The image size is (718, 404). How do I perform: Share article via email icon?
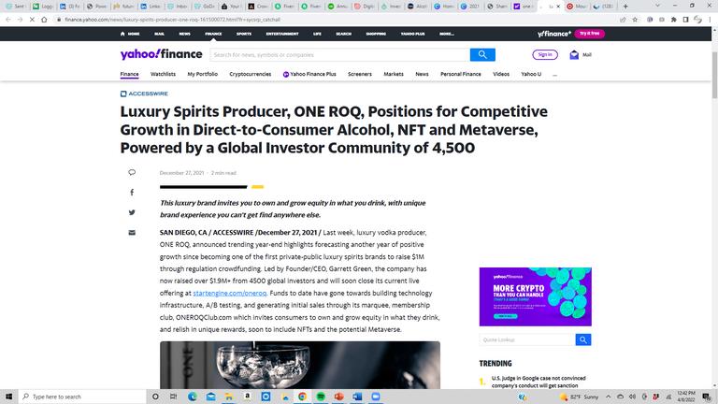132,233
